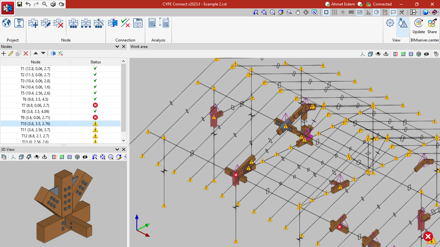Select node T10 (3.6, 3.5, 2.76) in list
Viewport: 440px width, 247px height.
pyautogui.click(x=35, y=124)
